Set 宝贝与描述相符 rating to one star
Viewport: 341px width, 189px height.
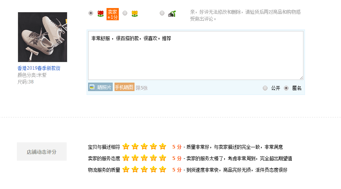pyautogui.click(x=126, y=147)
